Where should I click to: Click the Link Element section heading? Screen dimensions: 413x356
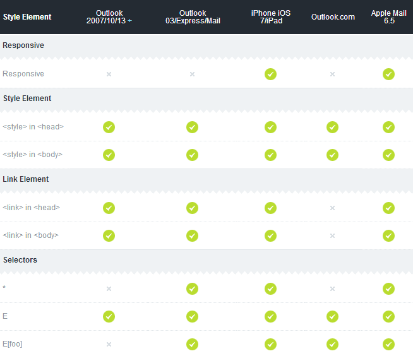(x=25, y=179)
